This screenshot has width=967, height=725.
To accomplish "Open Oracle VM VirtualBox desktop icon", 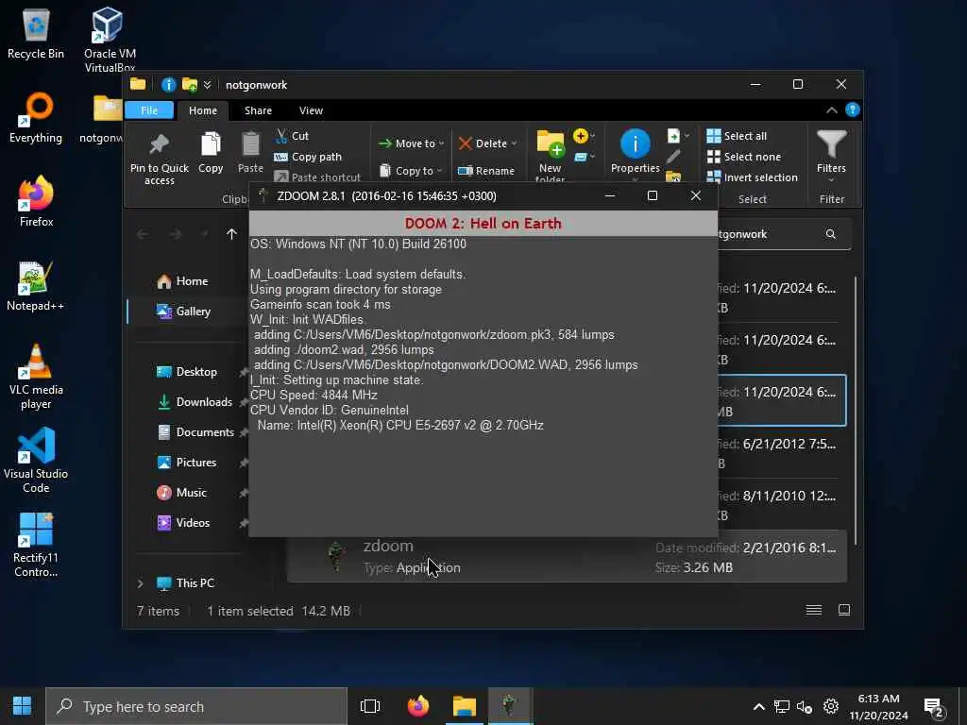I will pyautogui.click(x=110, y=40).
